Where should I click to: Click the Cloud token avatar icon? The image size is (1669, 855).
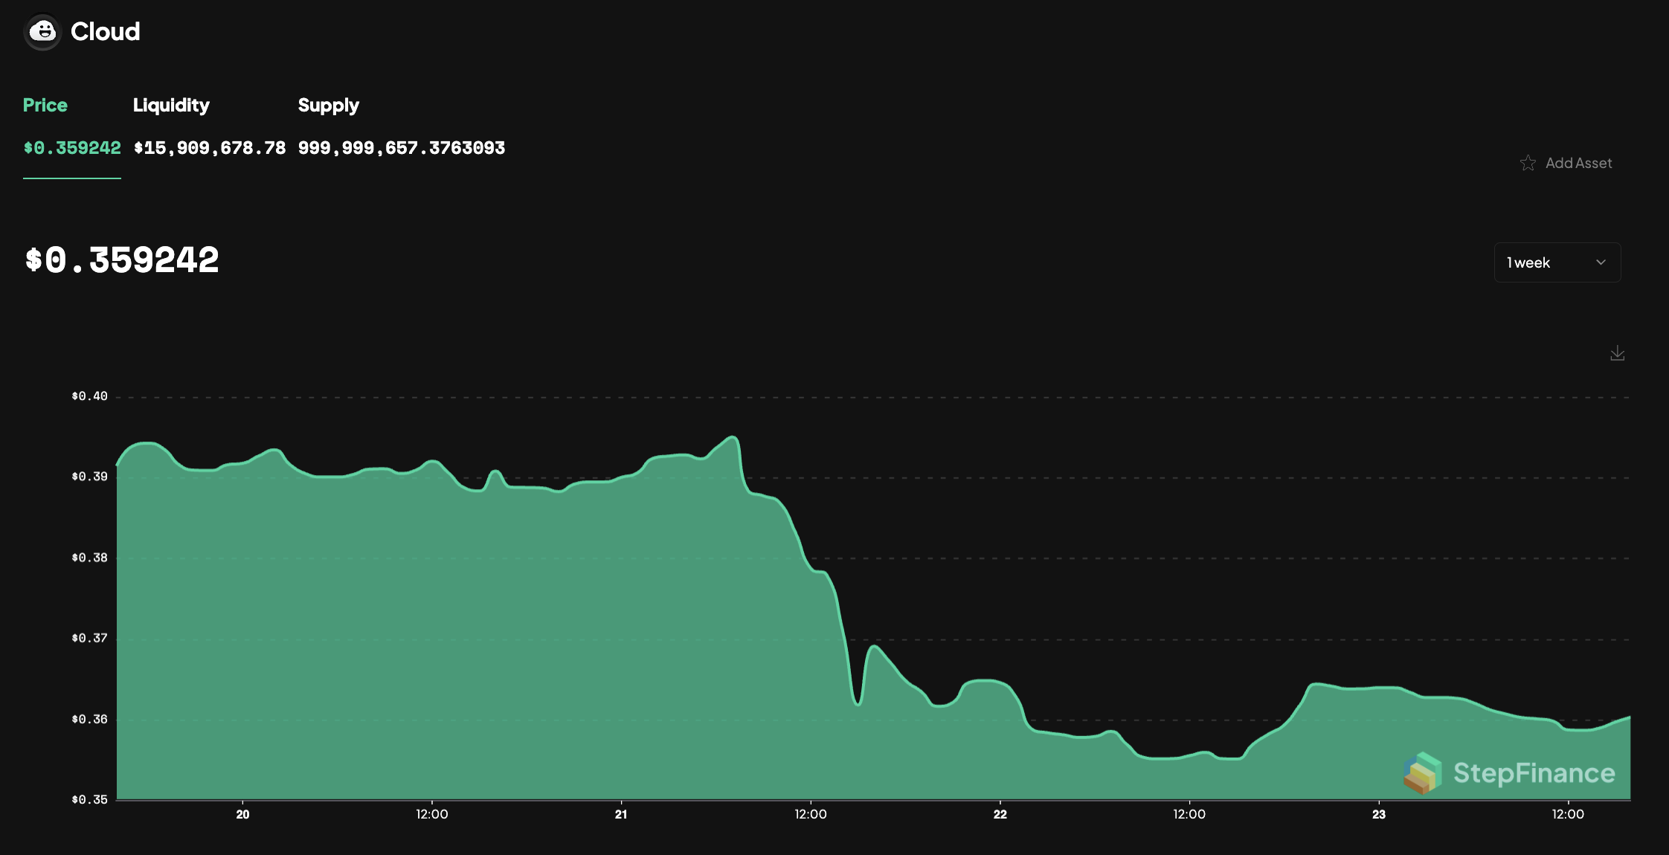(x=42, y=32)
